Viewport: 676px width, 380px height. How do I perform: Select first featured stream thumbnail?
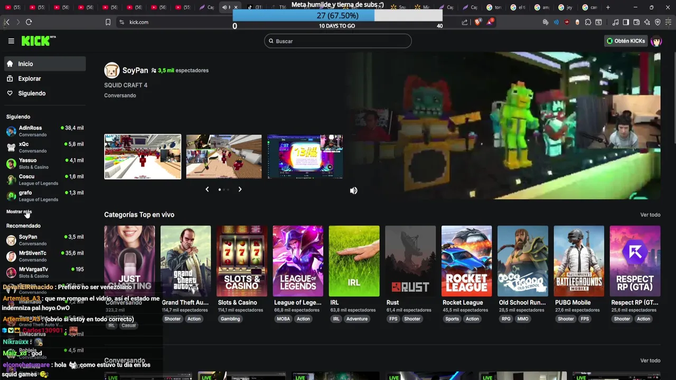143,157
